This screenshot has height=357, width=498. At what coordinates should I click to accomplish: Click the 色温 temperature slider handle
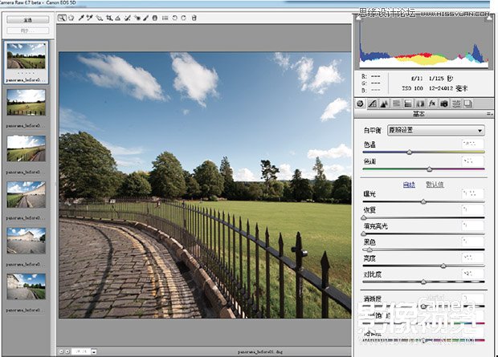[409, 152]
